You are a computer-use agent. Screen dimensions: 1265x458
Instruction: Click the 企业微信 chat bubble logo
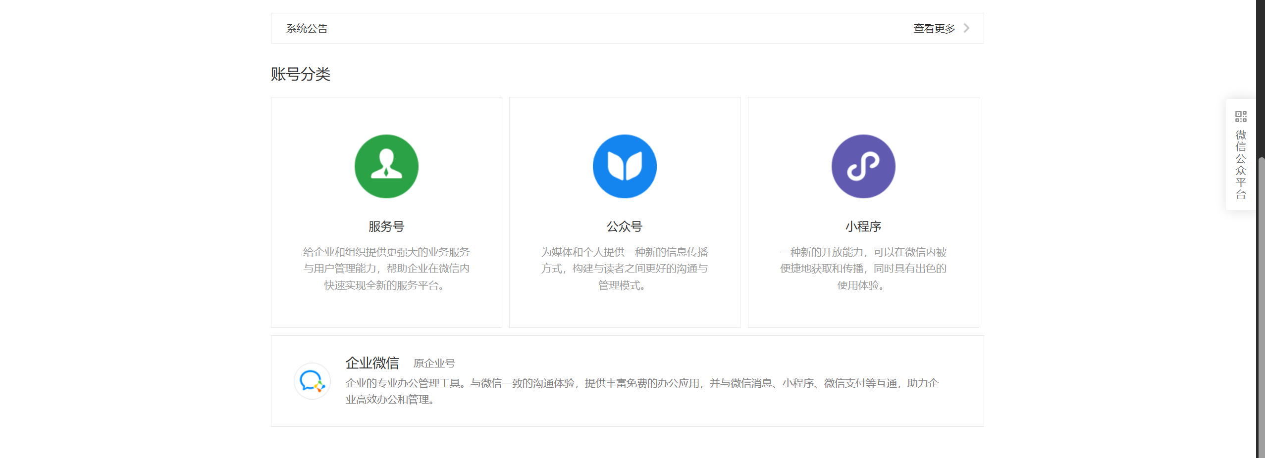coord(312,381)
